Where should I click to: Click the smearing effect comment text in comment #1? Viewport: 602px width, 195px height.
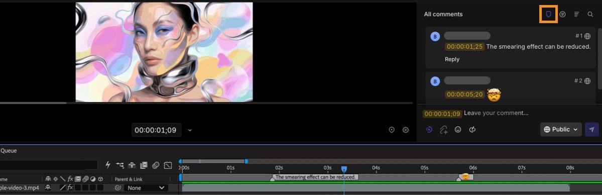(538, 47)
